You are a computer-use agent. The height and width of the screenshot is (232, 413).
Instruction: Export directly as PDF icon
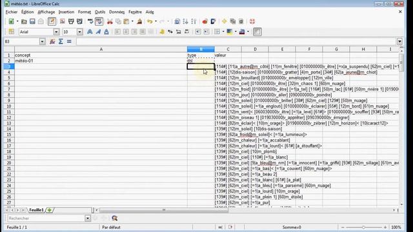[x=63, y=21]
